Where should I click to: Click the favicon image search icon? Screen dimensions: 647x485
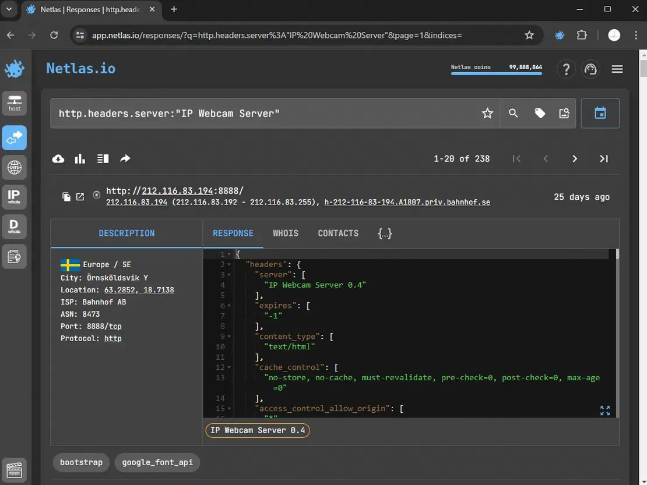click(x=564, y=114)
